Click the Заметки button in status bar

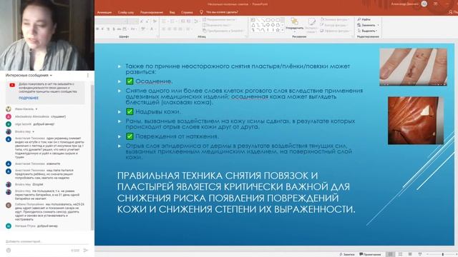[x=347, y=254]
